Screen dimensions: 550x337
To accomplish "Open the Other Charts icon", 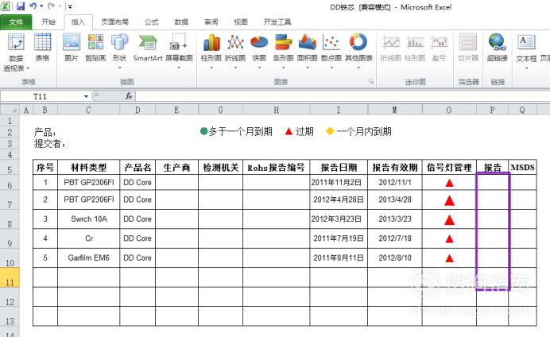I will click(358, 42).
